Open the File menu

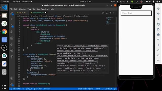coord(11,9)
